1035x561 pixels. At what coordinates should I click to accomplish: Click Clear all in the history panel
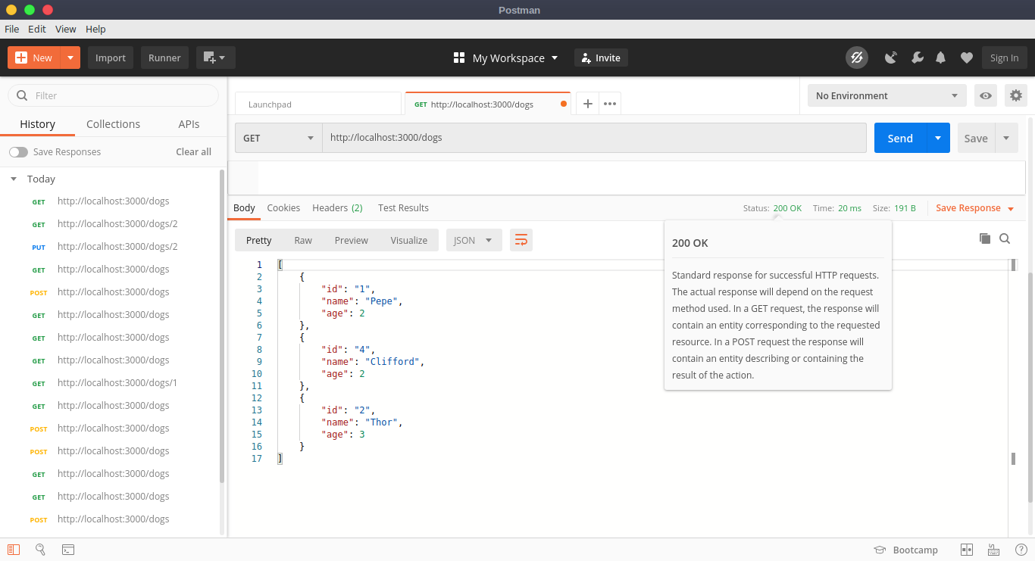point(193,152)
